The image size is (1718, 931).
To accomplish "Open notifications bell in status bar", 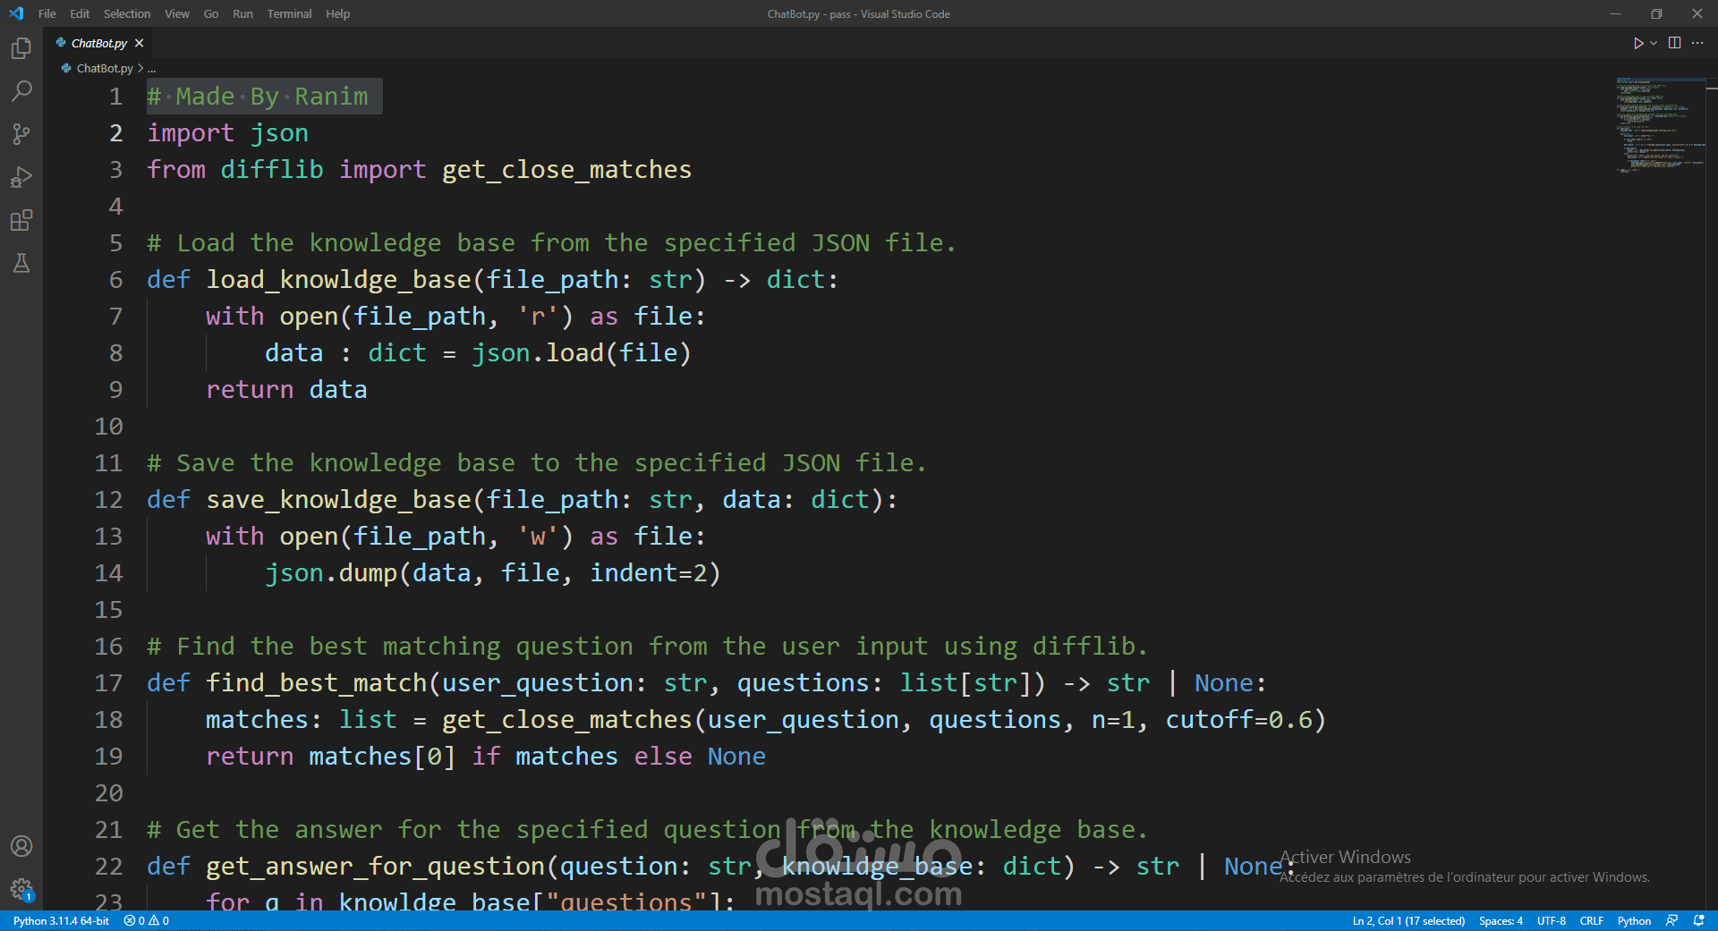I will click(1698, 921).
